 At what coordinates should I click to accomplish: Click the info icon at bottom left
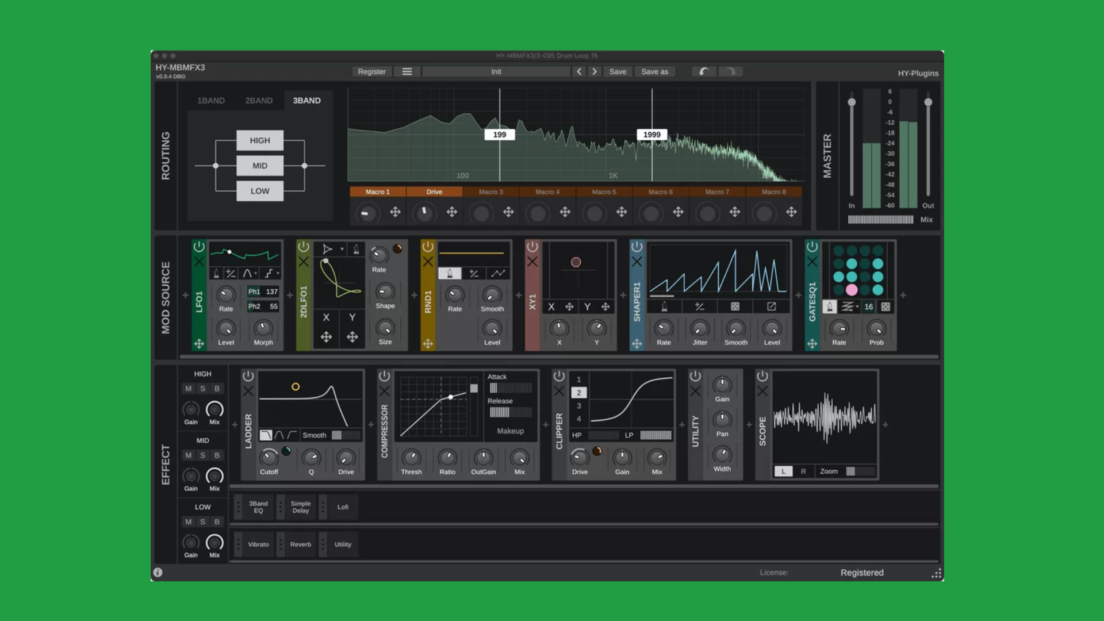point(158,572)
